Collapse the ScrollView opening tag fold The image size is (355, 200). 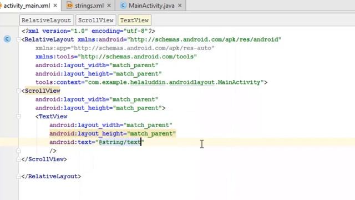[18, 91]
